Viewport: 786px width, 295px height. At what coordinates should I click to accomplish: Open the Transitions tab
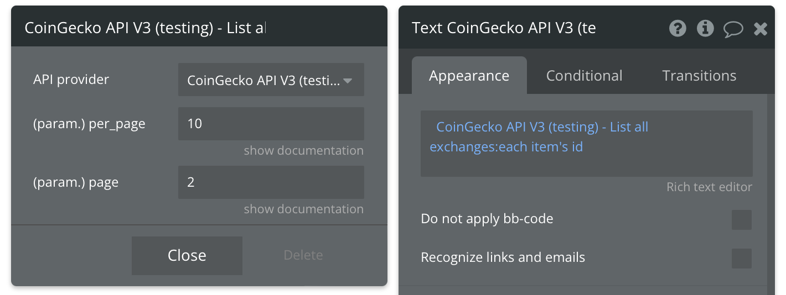[699, 76]
